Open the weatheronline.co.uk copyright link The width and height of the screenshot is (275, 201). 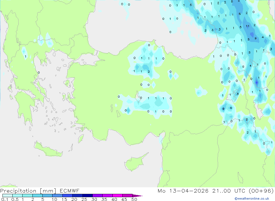[x=252, y=199]
